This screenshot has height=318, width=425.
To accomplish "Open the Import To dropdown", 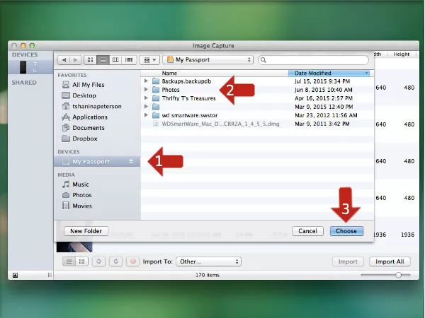I will (x=208, y=261).
